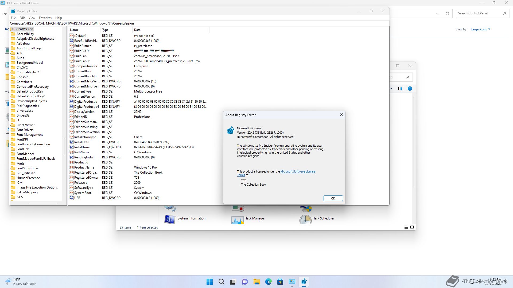Image resolution: width=513 pixels, height=288 pixels.
Task: Open the View menu in Registry Editor
Action: coord(32,18)
